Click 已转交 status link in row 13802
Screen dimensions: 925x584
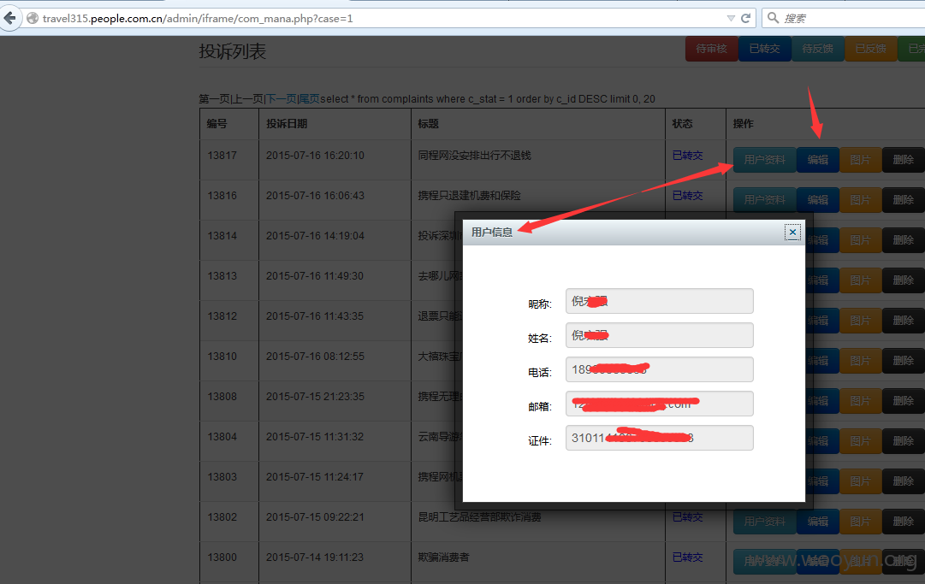[x=687, y=516]
